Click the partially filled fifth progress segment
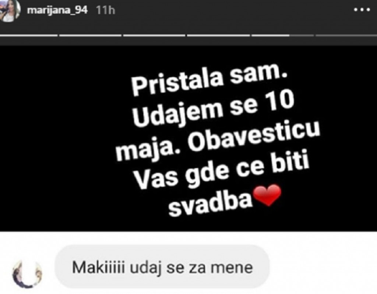The height and width of the screenshot is (294, 377). (282, 36)
